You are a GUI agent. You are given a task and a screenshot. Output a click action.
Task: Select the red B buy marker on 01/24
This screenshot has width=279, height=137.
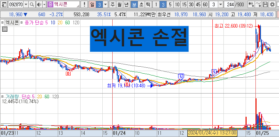[x=127, y=84]
